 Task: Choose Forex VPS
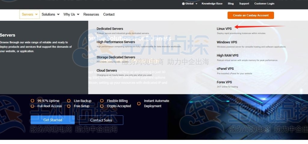pos(224,82)
